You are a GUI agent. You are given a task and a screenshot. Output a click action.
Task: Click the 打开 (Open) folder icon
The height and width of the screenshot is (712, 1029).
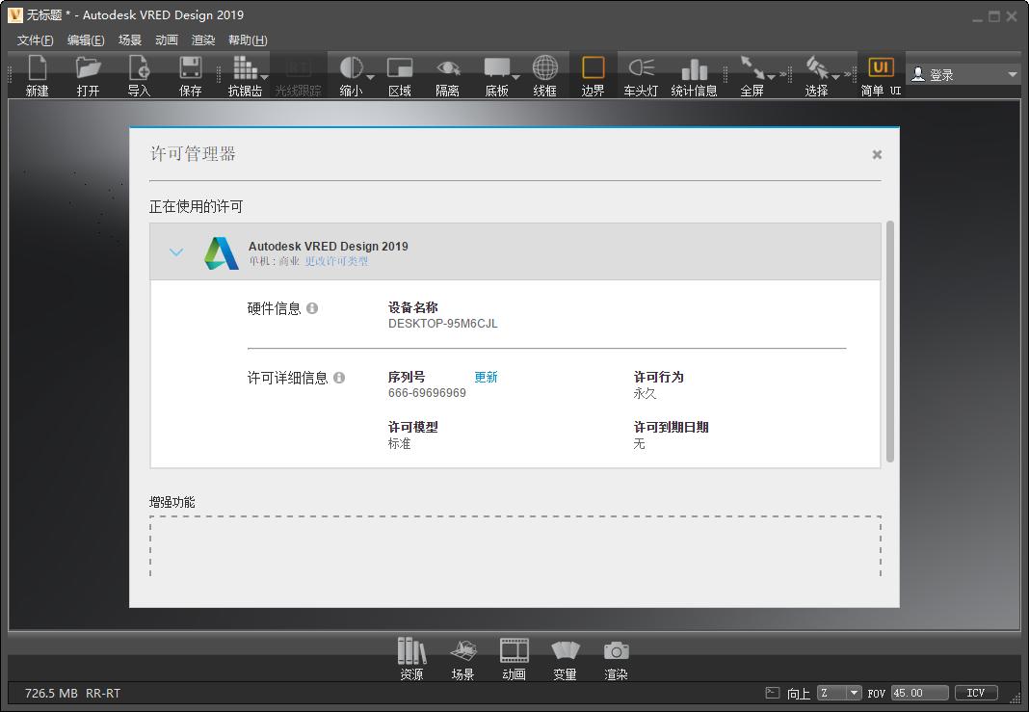pos(88,67)
